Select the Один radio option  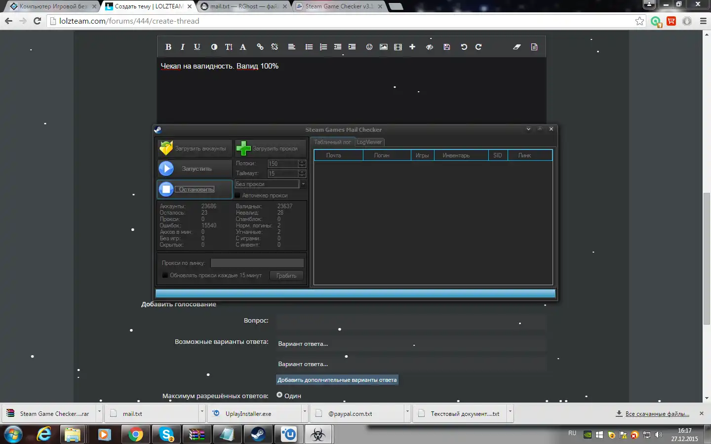click(279, 395)
